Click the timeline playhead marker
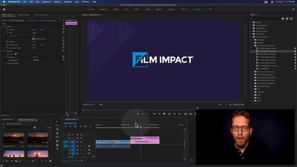The height and width of the screenshot is (167, 297). tap(141, 126)
